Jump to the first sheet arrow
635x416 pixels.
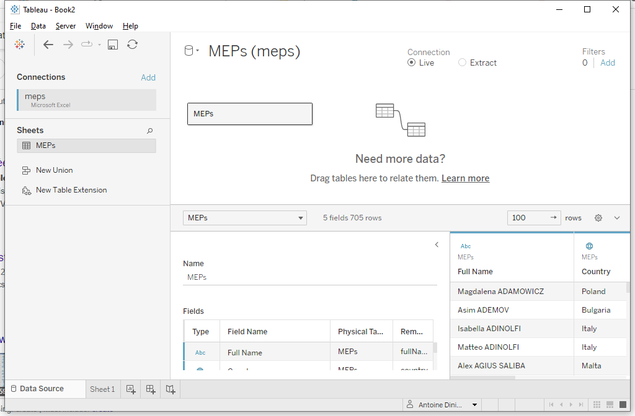(551, 405)
